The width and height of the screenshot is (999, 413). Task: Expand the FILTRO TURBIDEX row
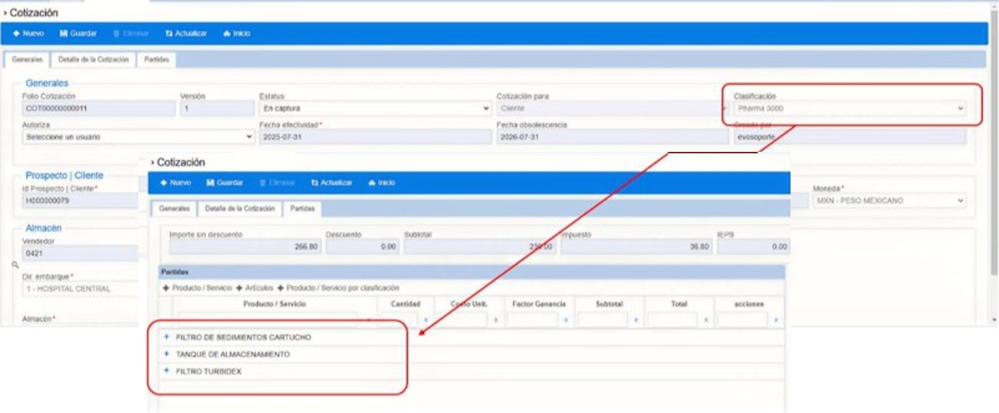166,371
